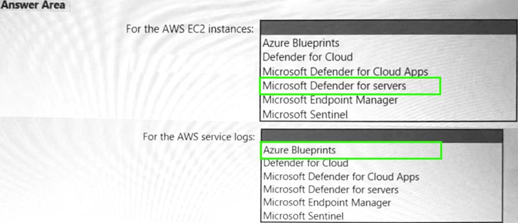This screenshot has width=518, height=223.
Task: Expand the first dropdown in the Answer Area
Action: coord(381,28)
